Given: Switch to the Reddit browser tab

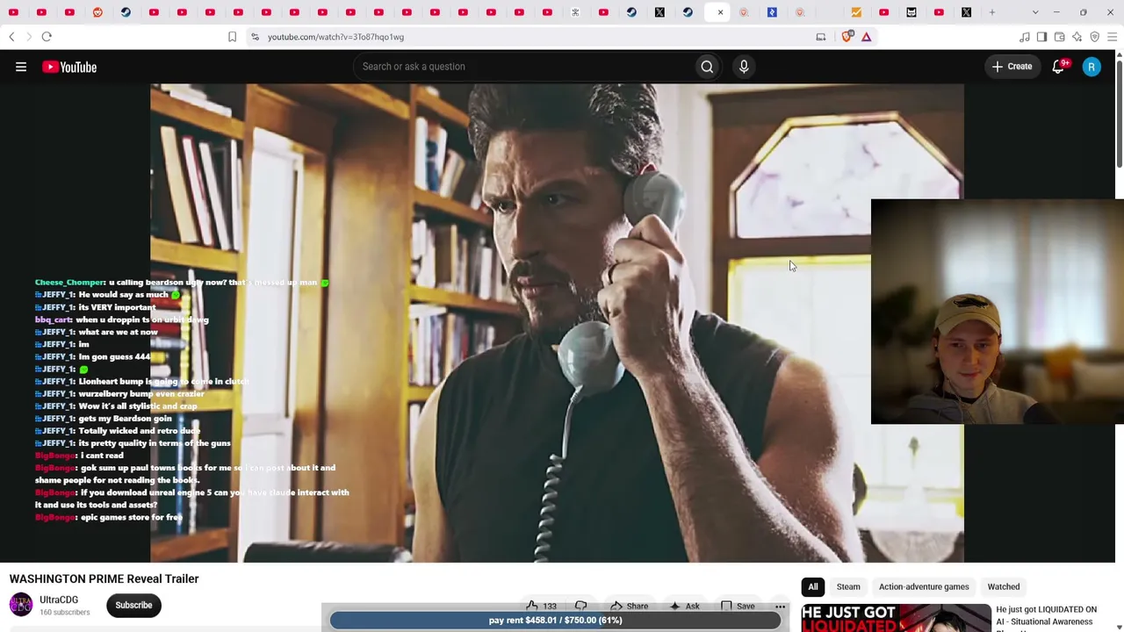Looking at the screenshot, I should 97,12.
